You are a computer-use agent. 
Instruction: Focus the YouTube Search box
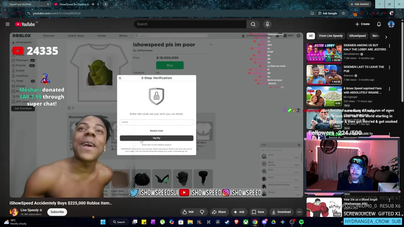coord(190,24)
